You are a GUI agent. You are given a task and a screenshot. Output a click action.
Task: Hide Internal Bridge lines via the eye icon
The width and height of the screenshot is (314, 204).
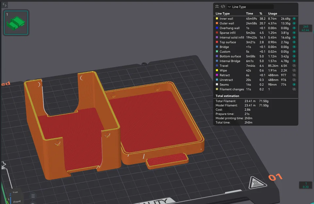point(294,61)
